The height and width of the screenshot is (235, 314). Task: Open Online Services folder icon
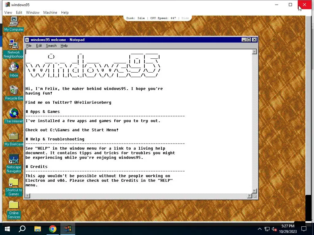[x=13, y=210]
